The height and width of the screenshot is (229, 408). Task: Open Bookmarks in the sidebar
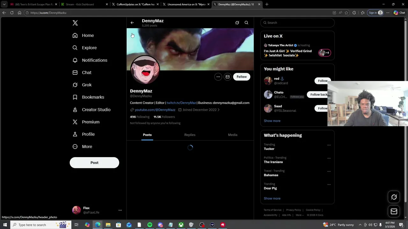[88, 97]
